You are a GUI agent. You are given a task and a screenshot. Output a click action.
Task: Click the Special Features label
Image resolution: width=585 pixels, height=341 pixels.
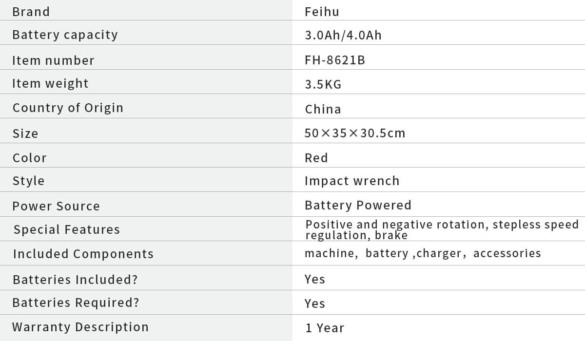[67, 229]
